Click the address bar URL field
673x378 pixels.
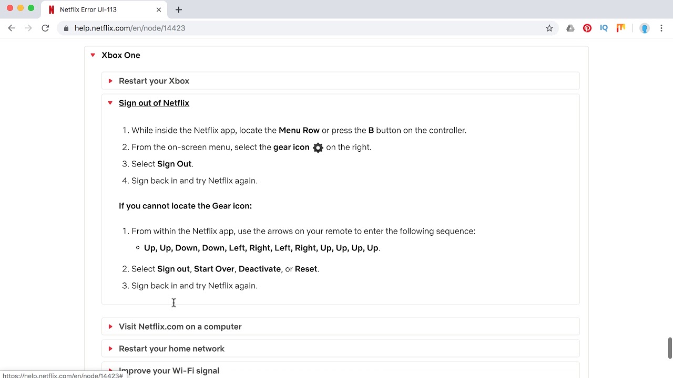(x=308, y=28)
